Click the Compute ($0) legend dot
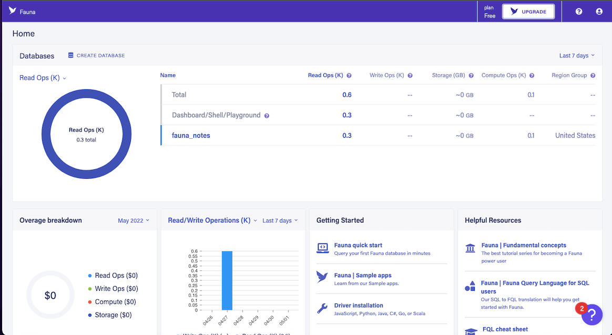The width and height of the screenshot is (612, 335). 90,302
